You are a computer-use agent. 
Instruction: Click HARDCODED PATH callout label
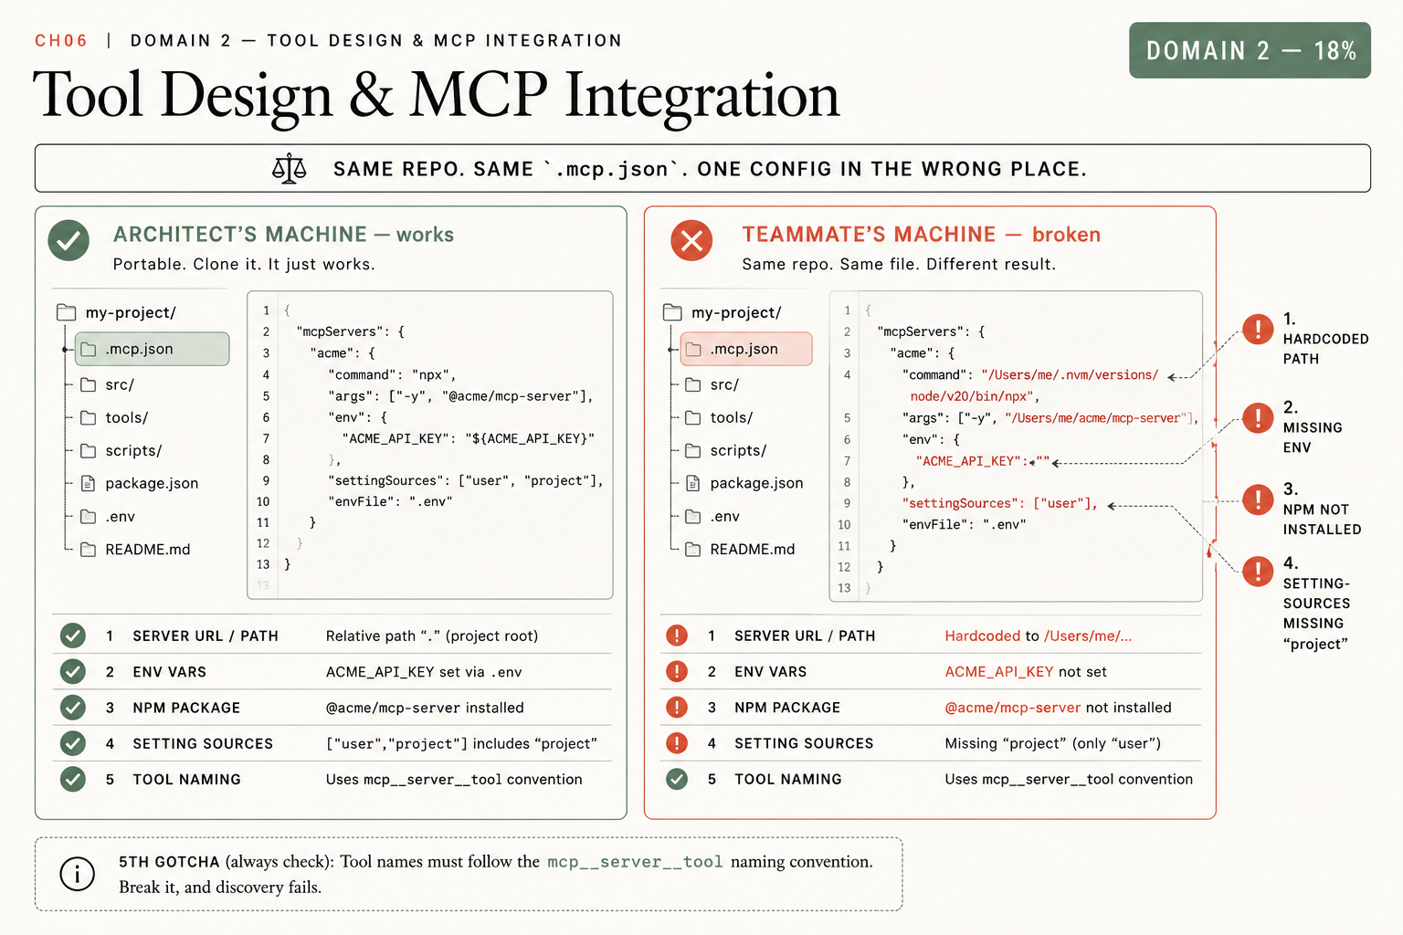[x=1325, y=349]
